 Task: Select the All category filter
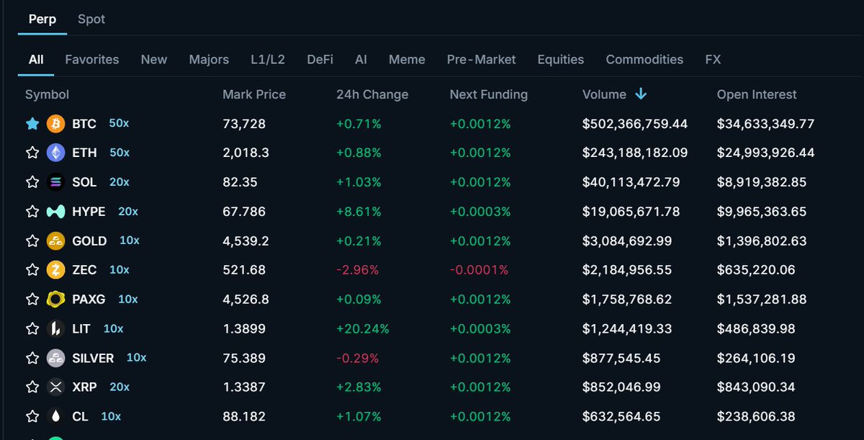click(36, 60)
